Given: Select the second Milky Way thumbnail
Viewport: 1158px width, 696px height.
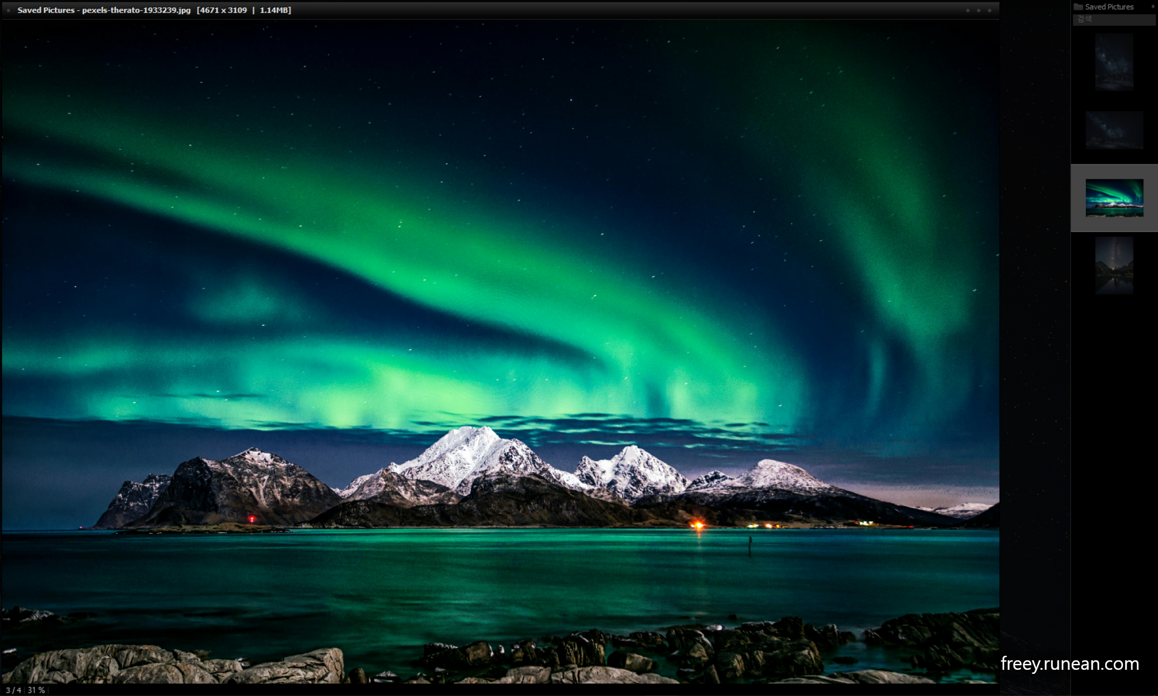Looking at the screenshot, I should (x=1114, y=130).
